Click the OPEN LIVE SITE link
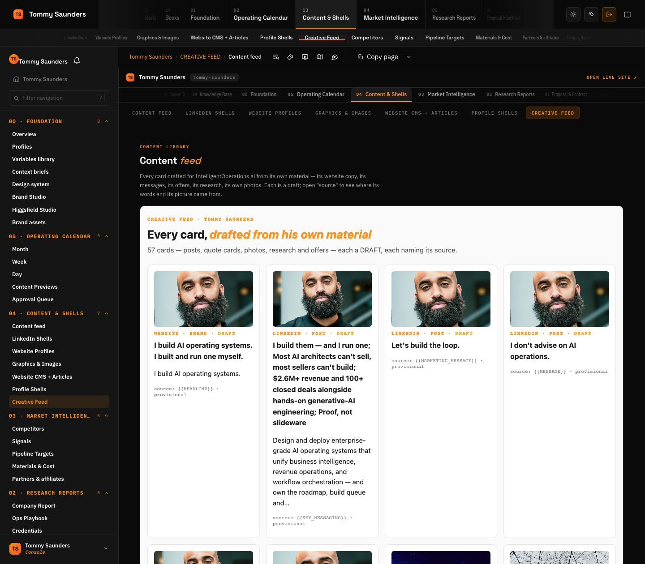The width and height of the screenshot is (645, 564). 611,77
